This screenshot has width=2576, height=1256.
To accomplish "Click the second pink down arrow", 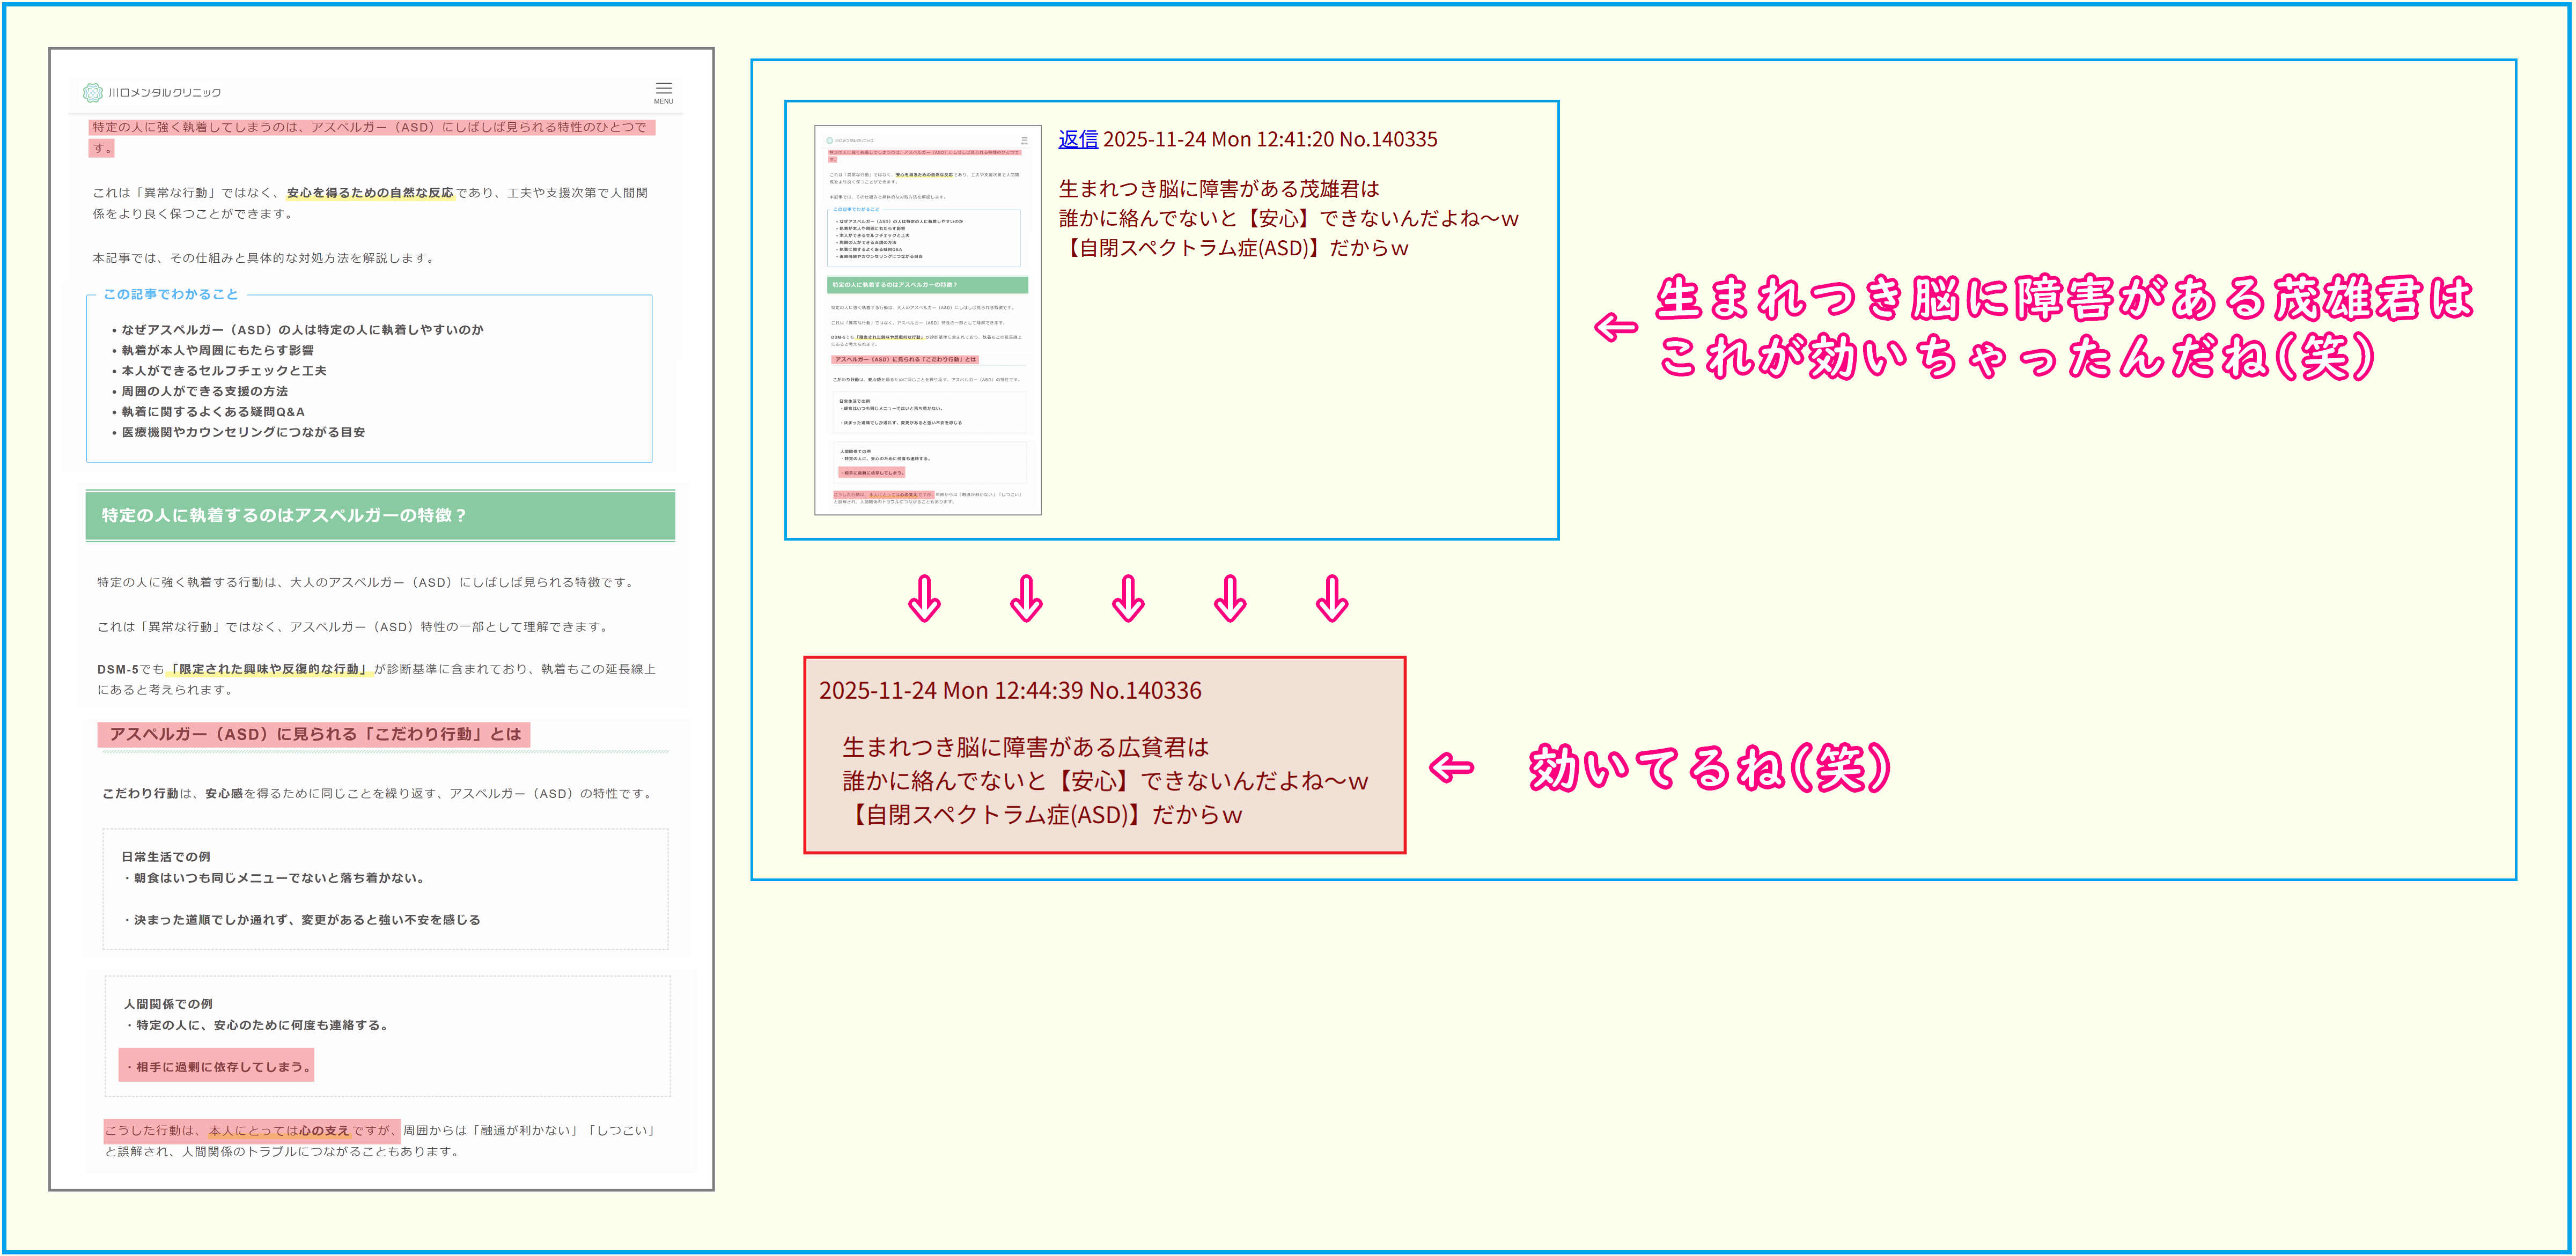I will [1026, 598].
